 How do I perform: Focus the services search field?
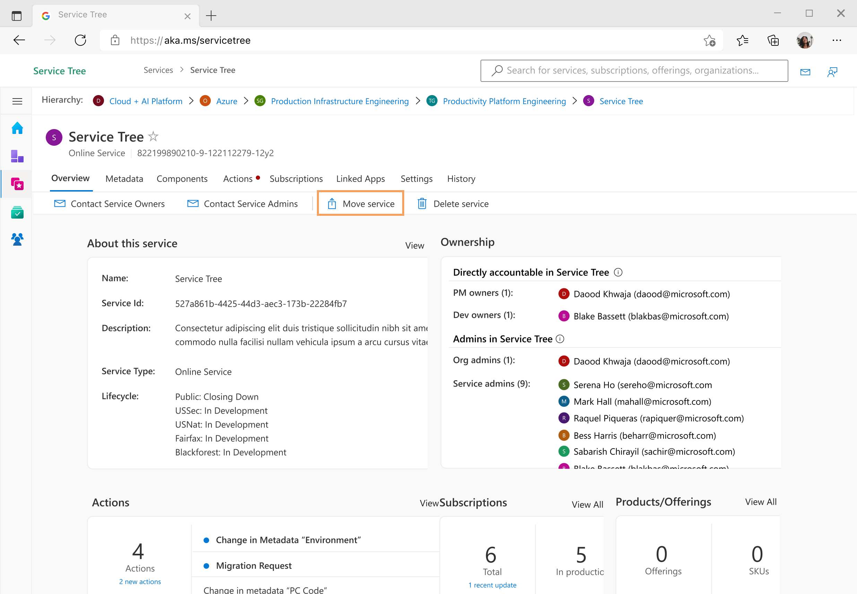point(634,71)
